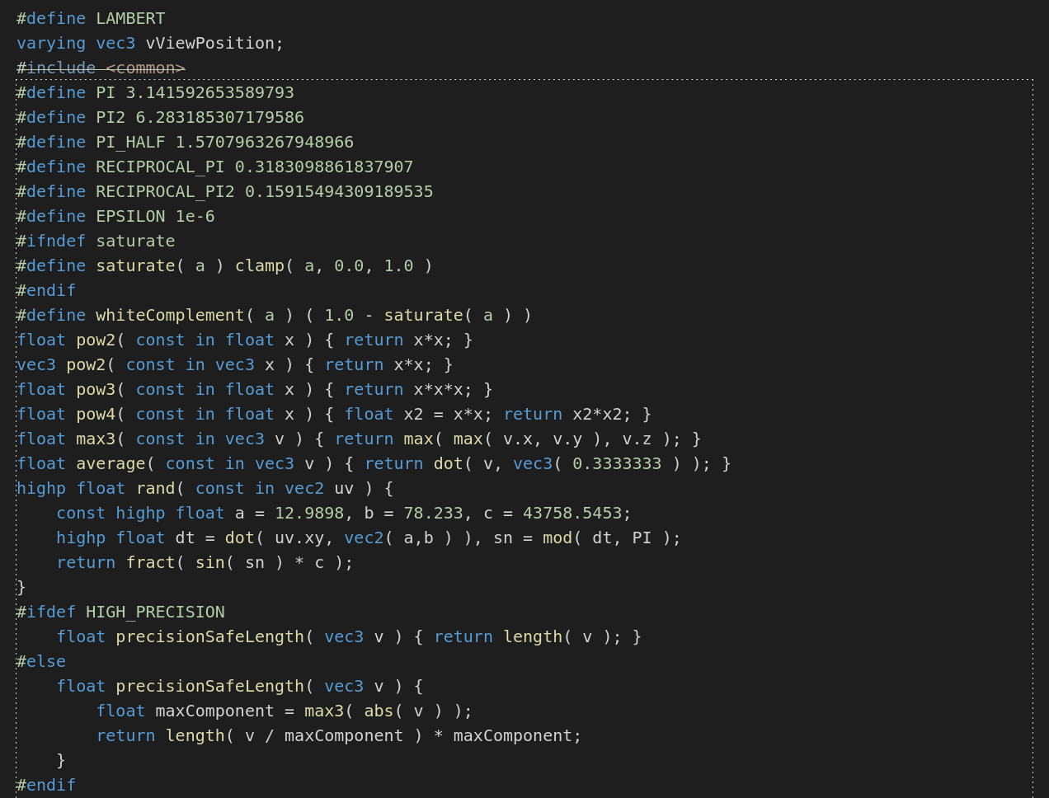Click the 'average' function name

point(111,463)
